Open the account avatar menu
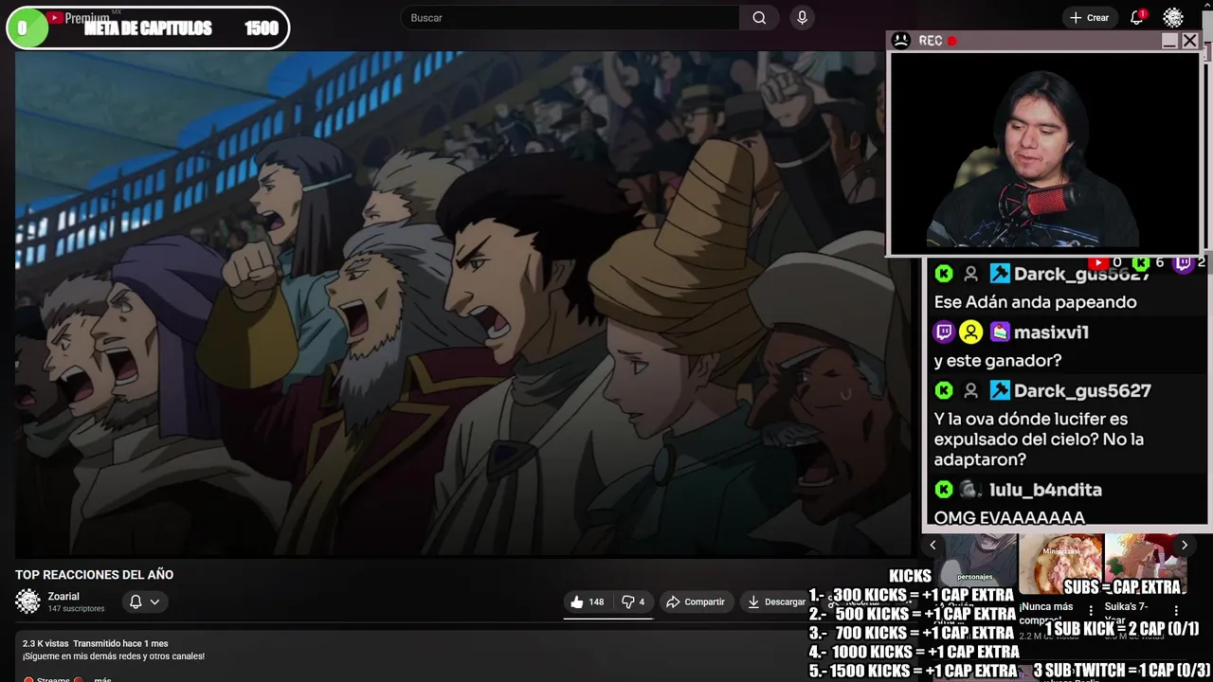 1173,18
